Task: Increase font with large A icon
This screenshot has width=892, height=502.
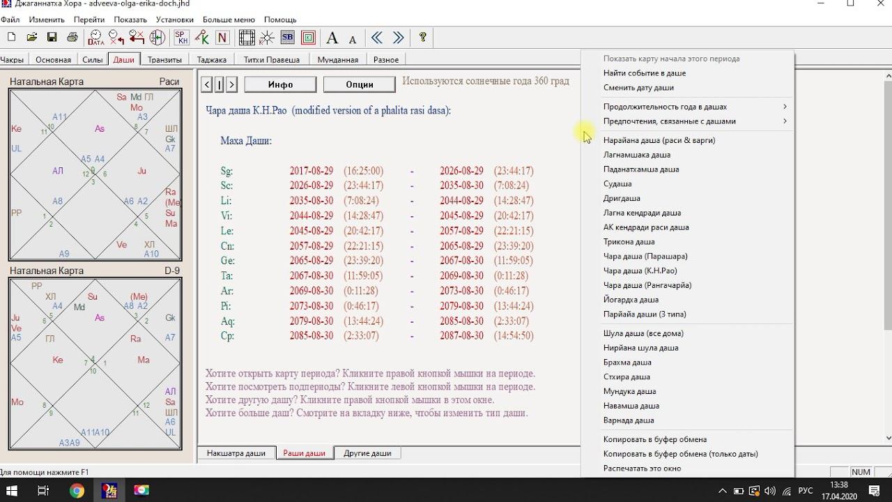Action: (x=332, y=38)
